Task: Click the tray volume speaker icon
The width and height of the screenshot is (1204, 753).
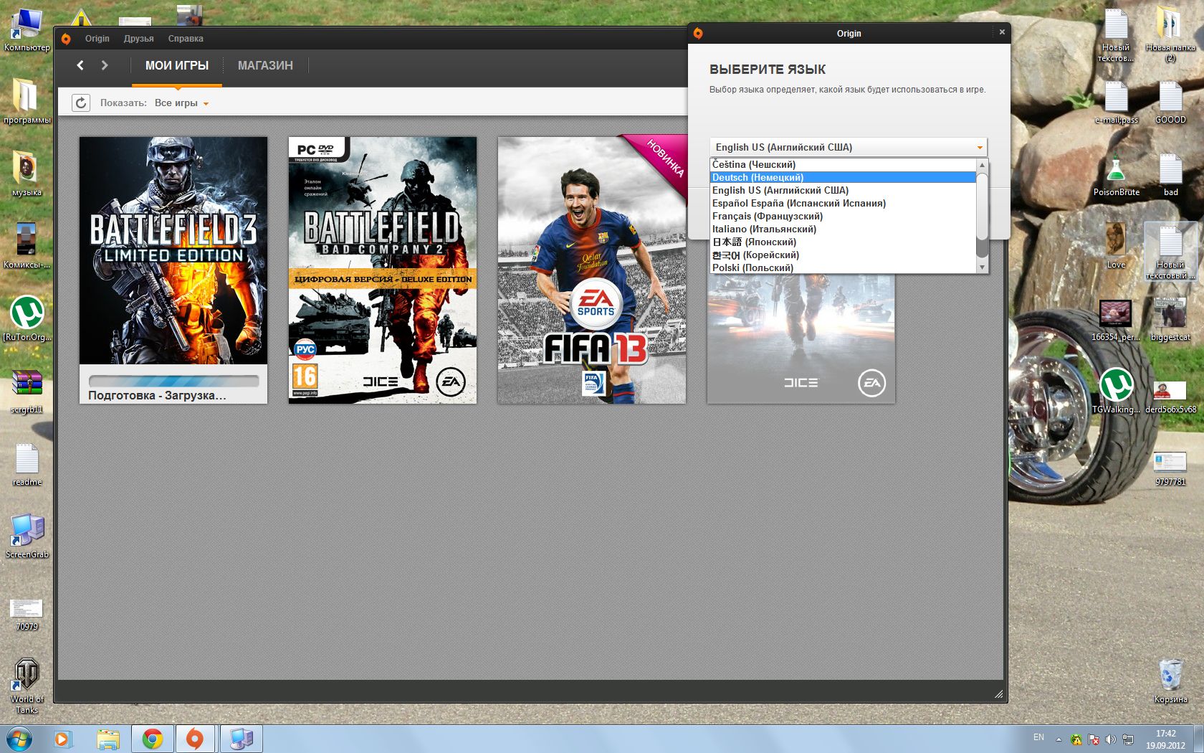Action: (x=1110, y=739)
